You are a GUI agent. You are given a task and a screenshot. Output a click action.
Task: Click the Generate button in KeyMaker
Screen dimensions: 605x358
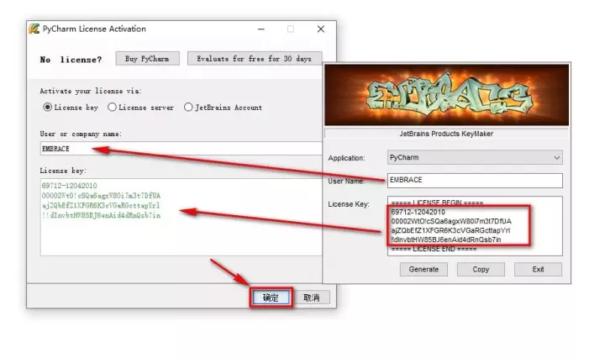coord(423,270)
